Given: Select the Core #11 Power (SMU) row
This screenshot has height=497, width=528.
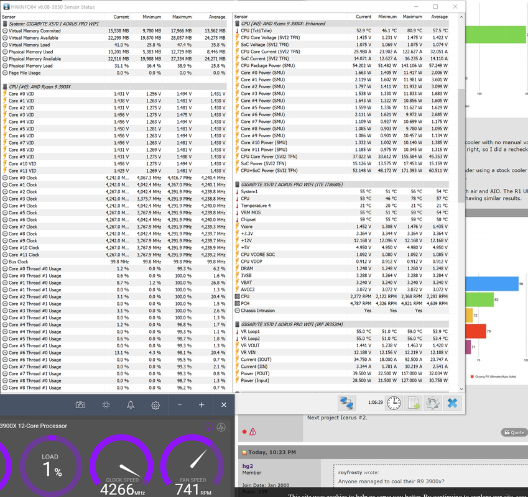Looking at the screenshot, I should 341,150.
